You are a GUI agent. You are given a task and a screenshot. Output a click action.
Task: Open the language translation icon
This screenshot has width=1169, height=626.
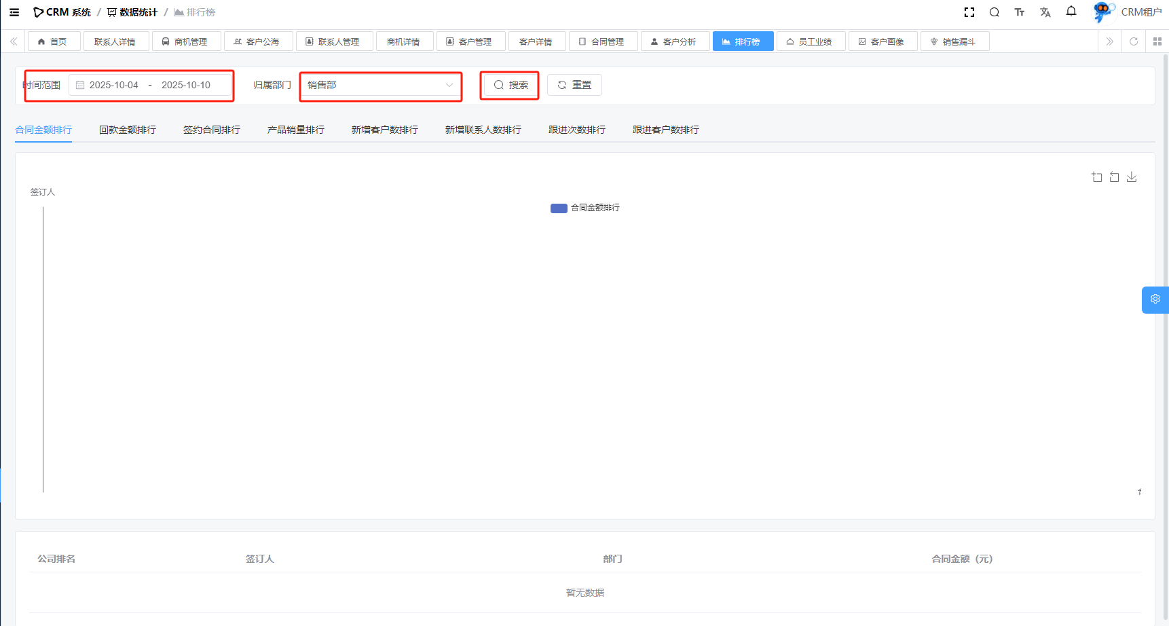pyautogui.click(x=1045, y=12)
